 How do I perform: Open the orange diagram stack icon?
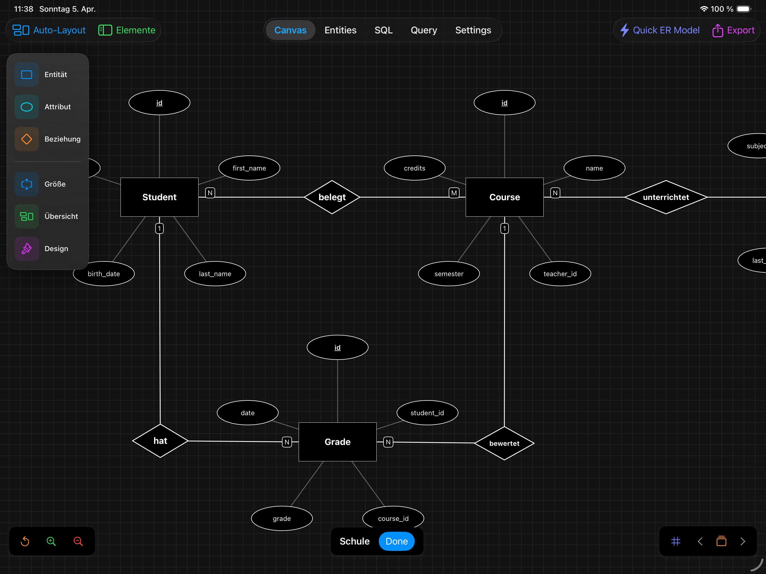(721, 541)
